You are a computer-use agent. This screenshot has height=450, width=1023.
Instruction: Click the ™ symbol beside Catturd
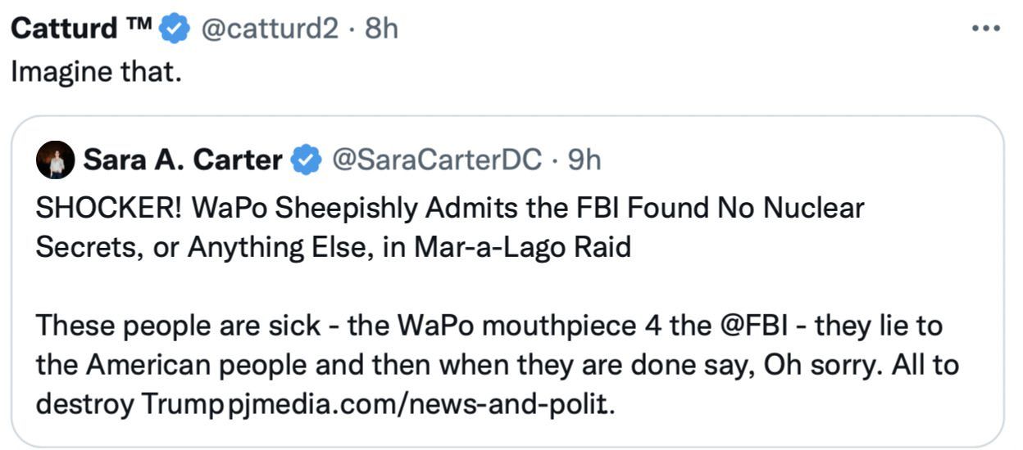139,25
